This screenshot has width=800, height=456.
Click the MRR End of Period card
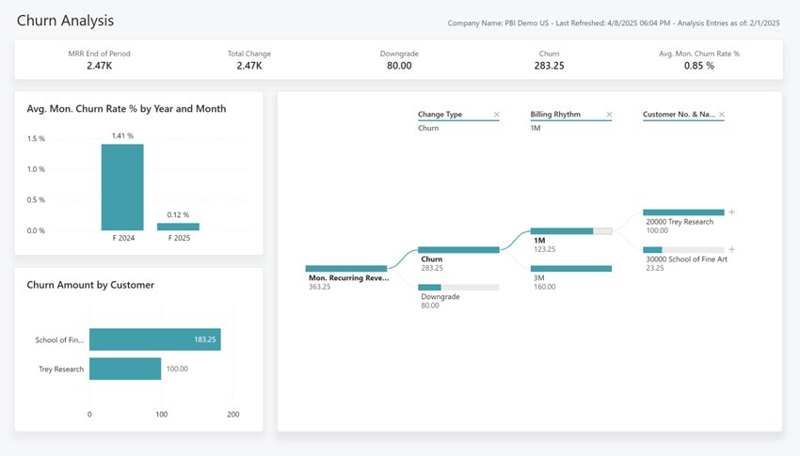click(x=99, y=59)
